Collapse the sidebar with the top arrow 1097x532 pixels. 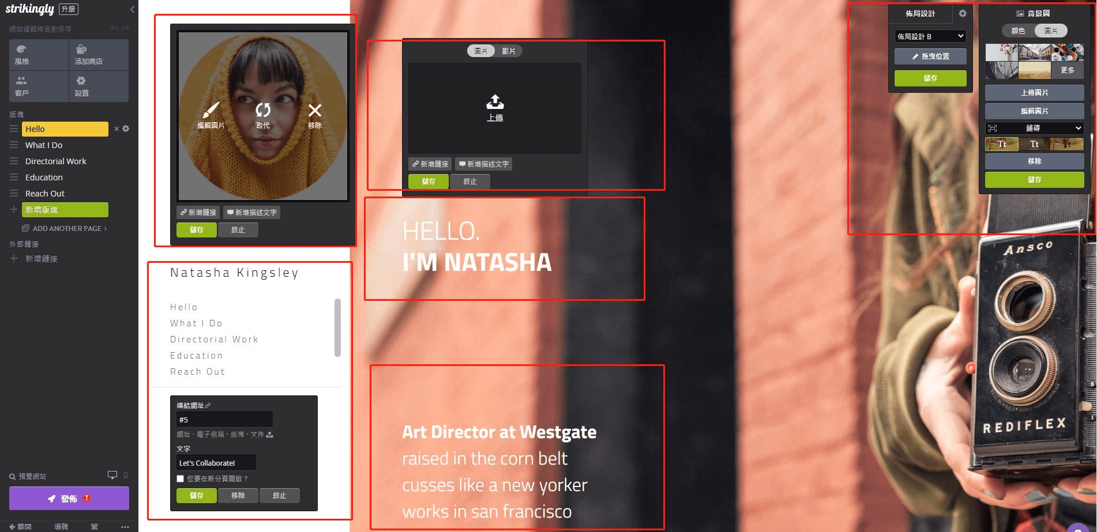[132, 9]
